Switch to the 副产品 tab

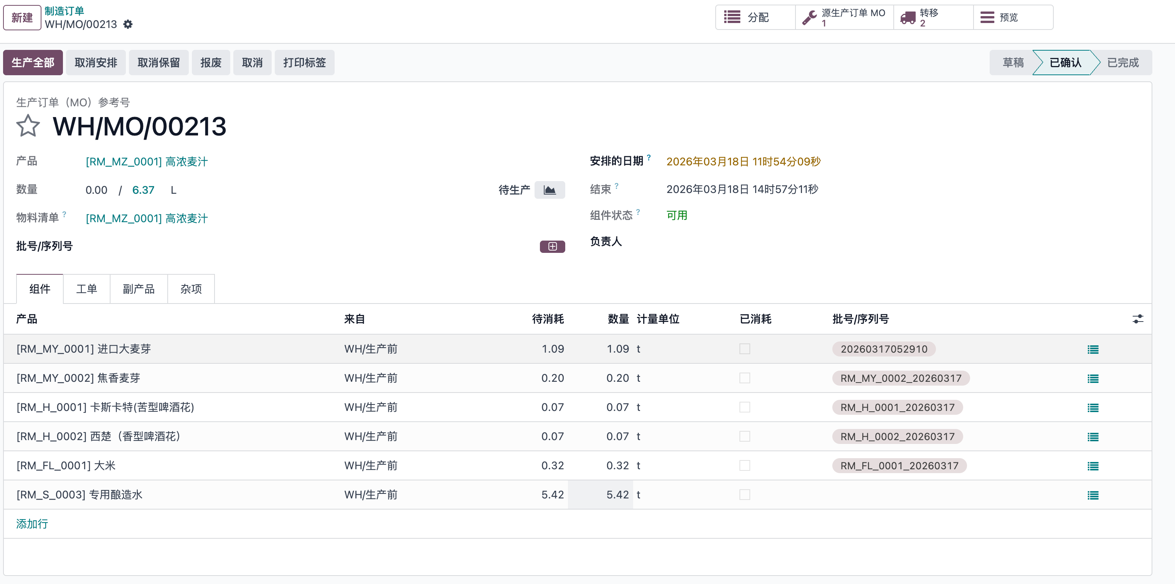coord(139,289)
